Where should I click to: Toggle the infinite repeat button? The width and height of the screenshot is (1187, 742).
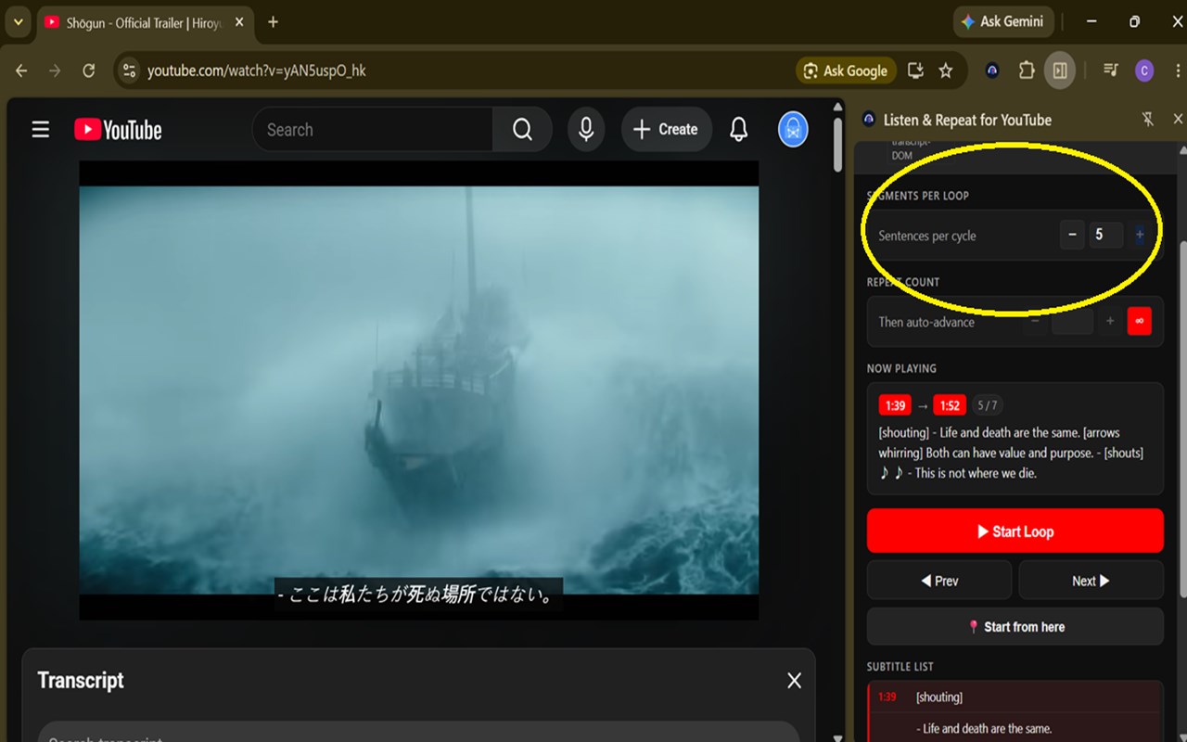tap(1140, 322)
